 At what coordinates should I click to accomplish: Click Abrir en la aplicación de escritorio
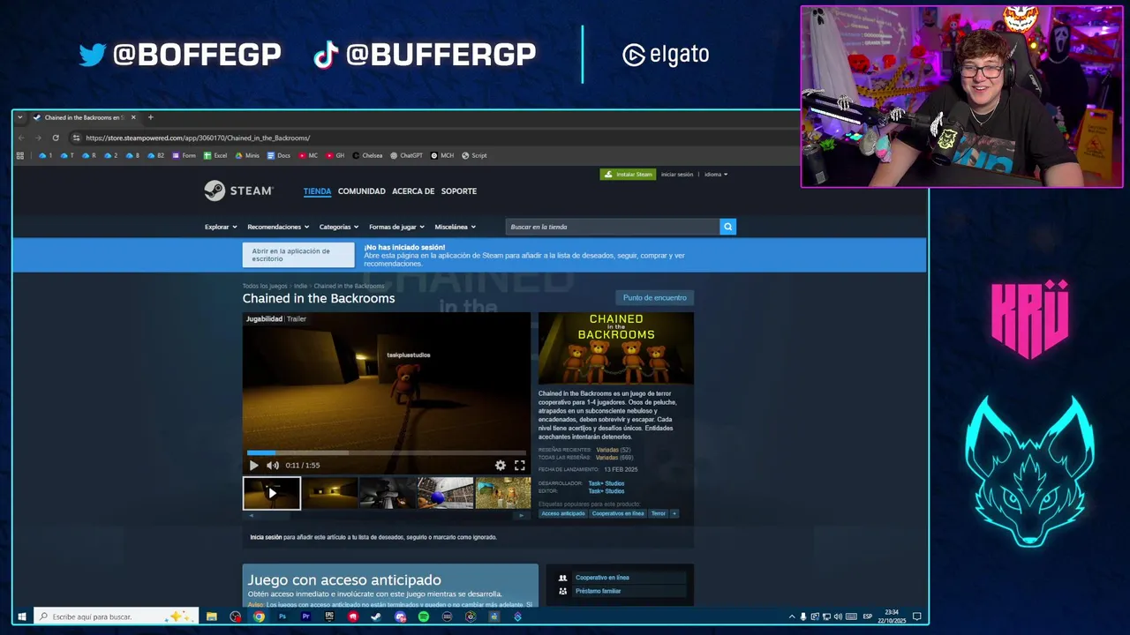[x=298, y=255]
